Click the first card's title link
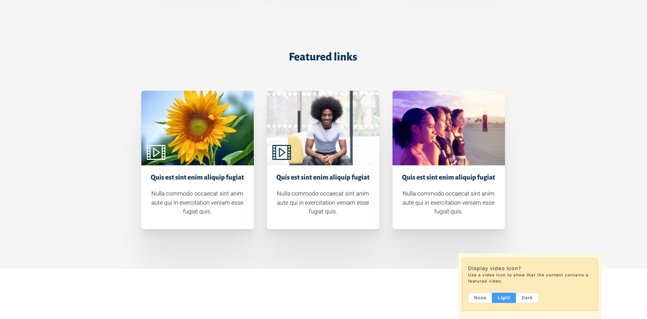 coord(197,177)
